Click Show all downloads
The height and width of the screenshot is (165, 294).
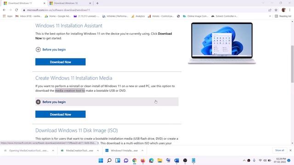(279, 150)
